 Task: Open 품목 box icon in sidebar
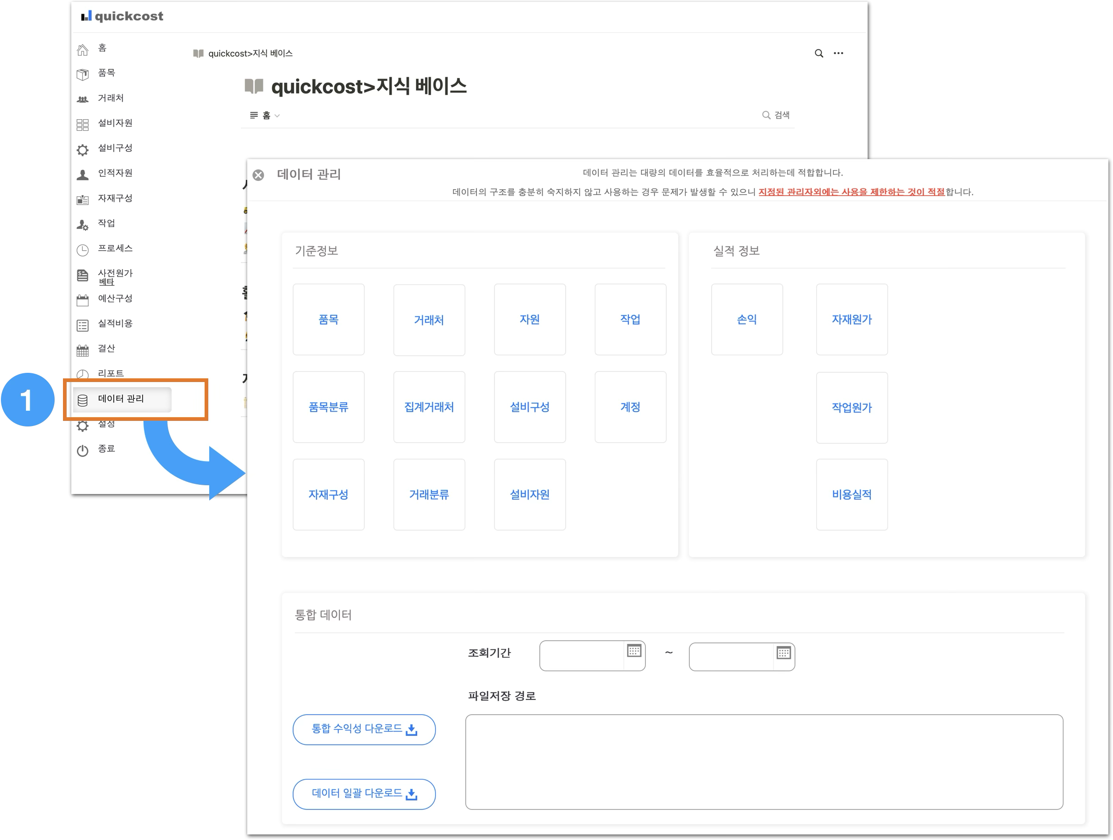pos(82,74)
